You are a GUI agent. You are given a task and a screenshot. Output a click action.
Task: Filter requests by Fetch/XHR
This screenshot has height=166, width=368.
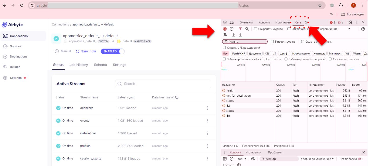(239, 54)
